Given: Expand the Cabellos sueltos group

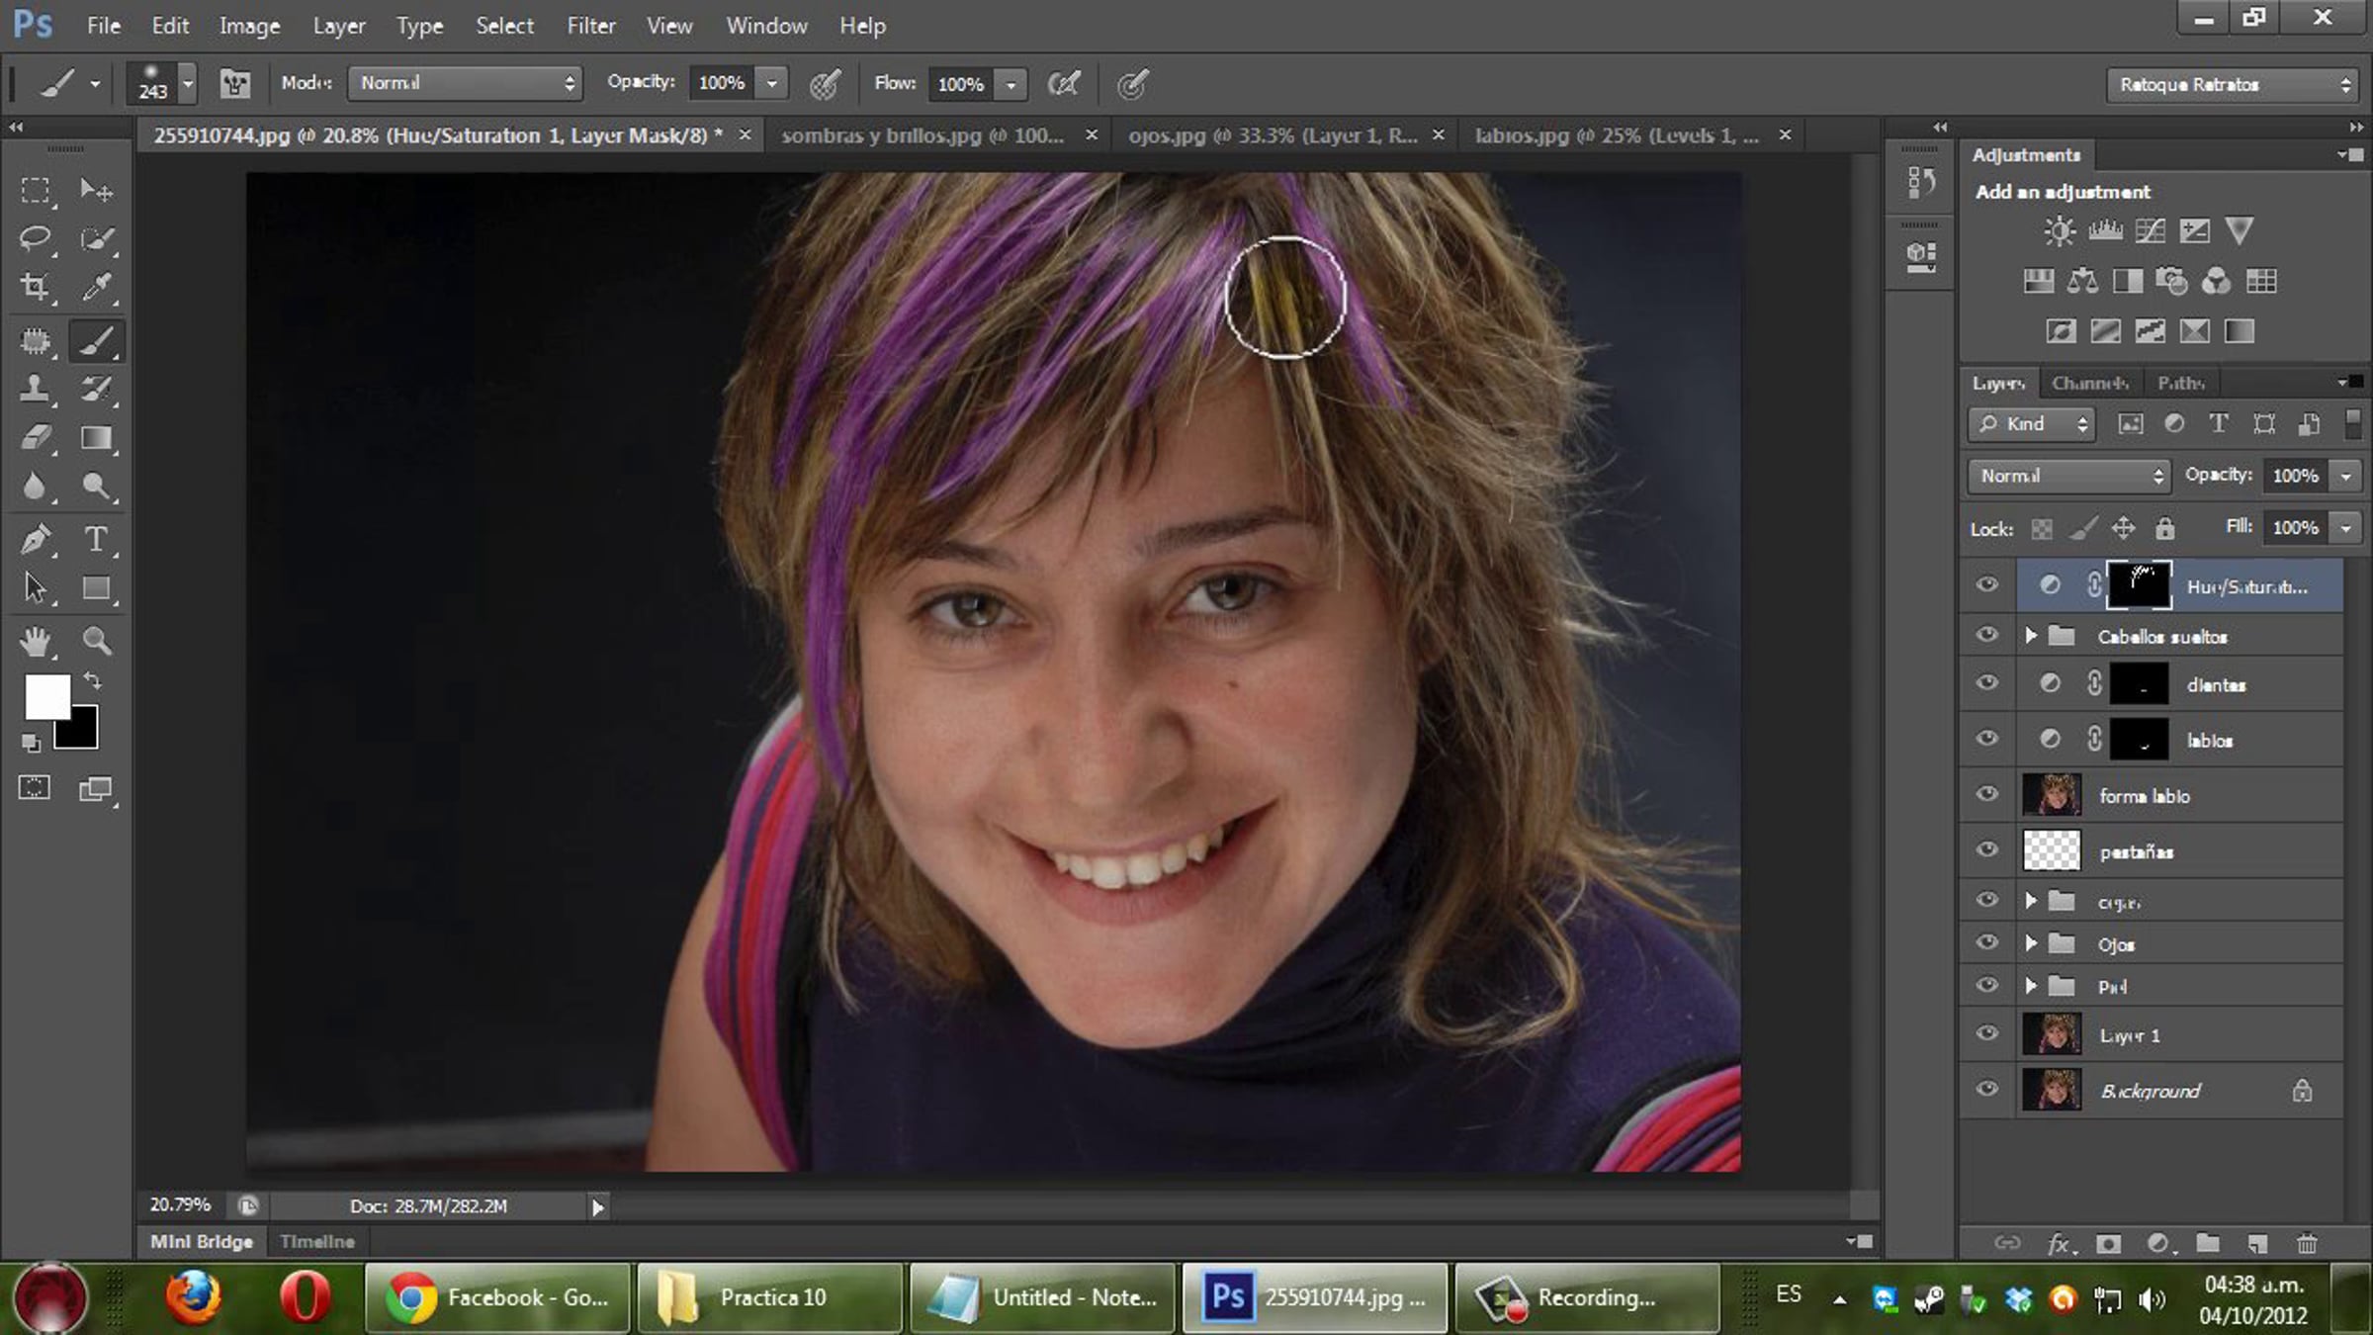Looking at the screenshot, I should 2031,636.
